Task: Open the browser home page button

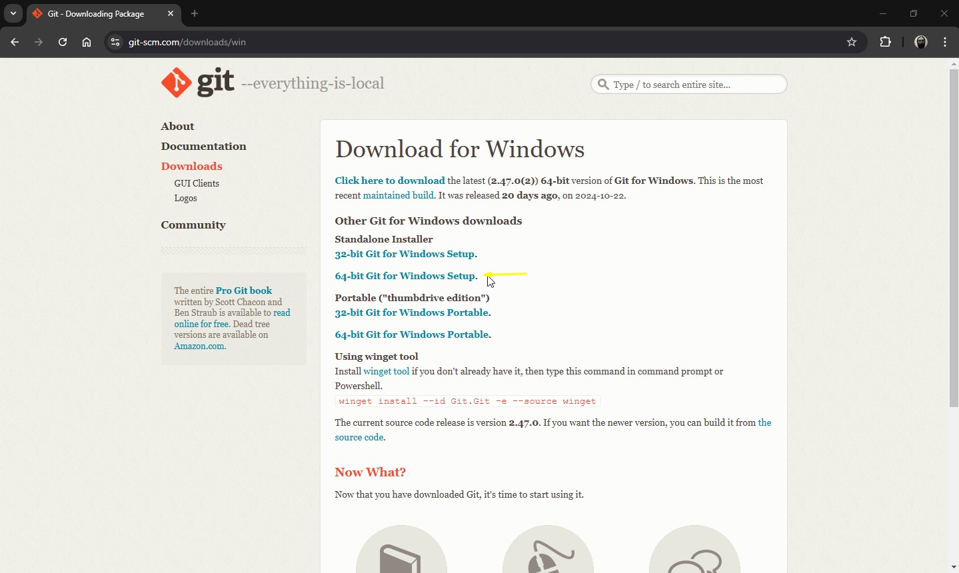Action: [87, 42]
